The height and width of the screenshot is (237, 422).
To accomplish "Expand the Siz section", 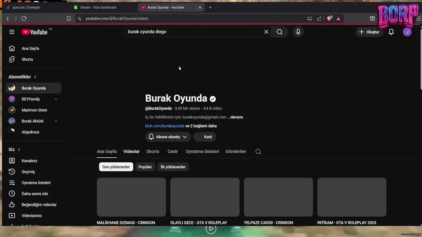I will (x=15, y=149).
